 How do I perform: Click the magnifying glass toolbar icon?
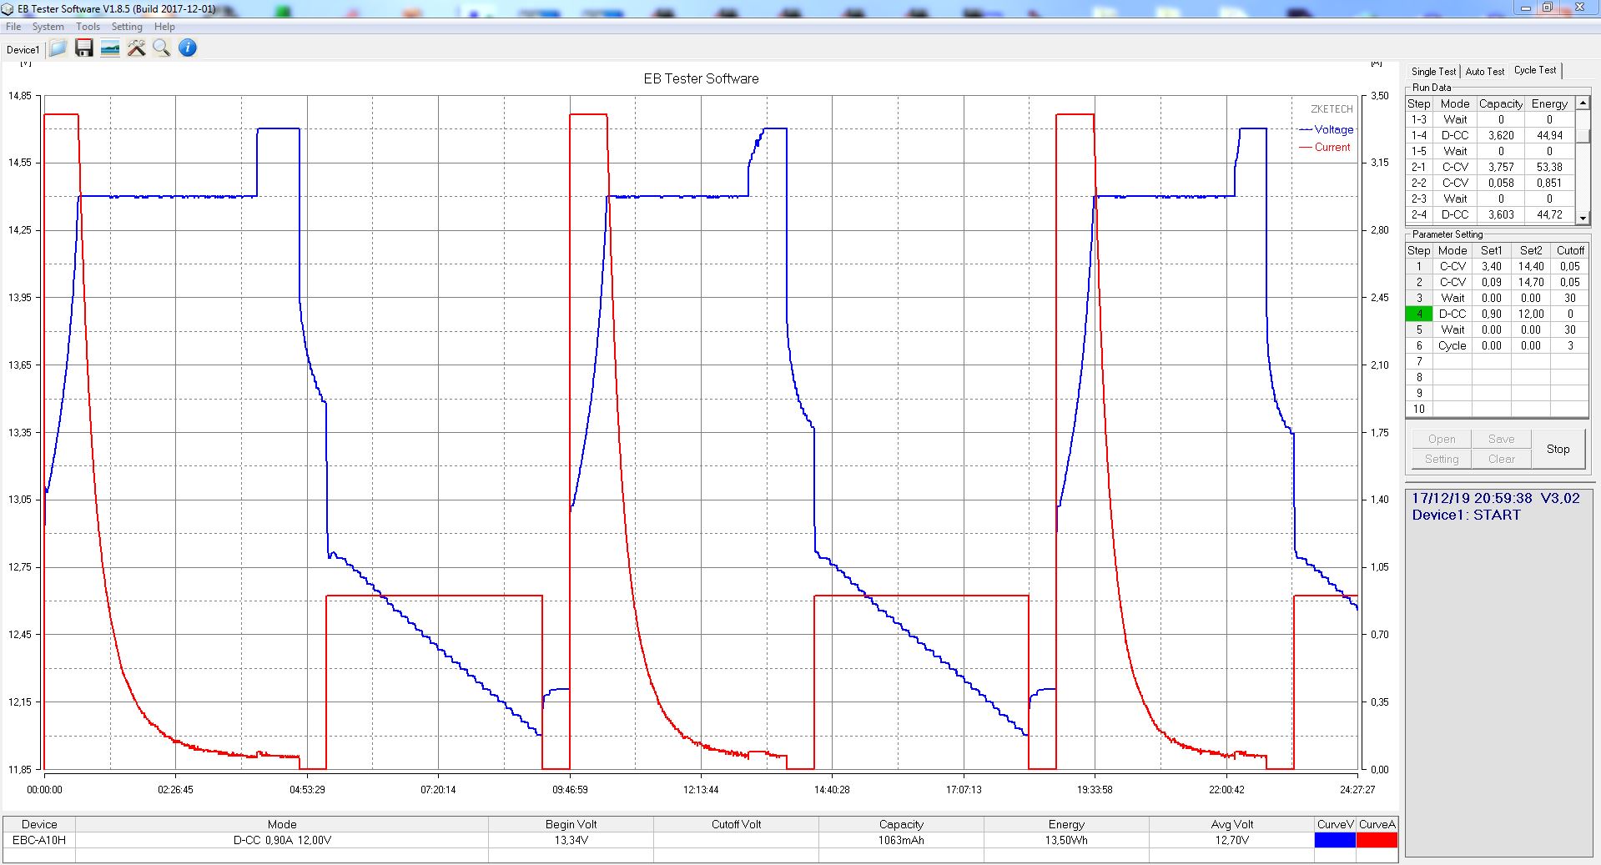coord(162,48)
